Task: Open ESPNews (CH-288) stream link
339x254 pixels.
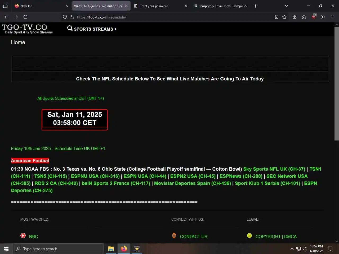Action: click(241, 176)
